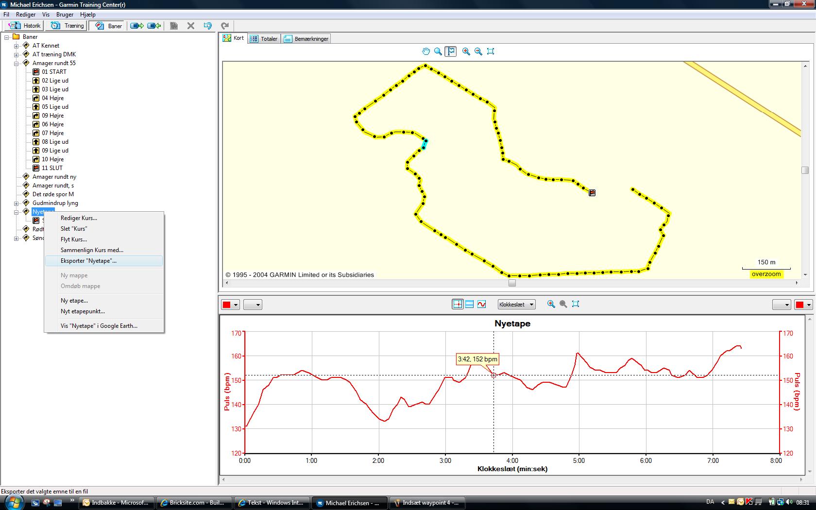Expand the Gudmindrup lyng tree node

[x=16, y=204]
